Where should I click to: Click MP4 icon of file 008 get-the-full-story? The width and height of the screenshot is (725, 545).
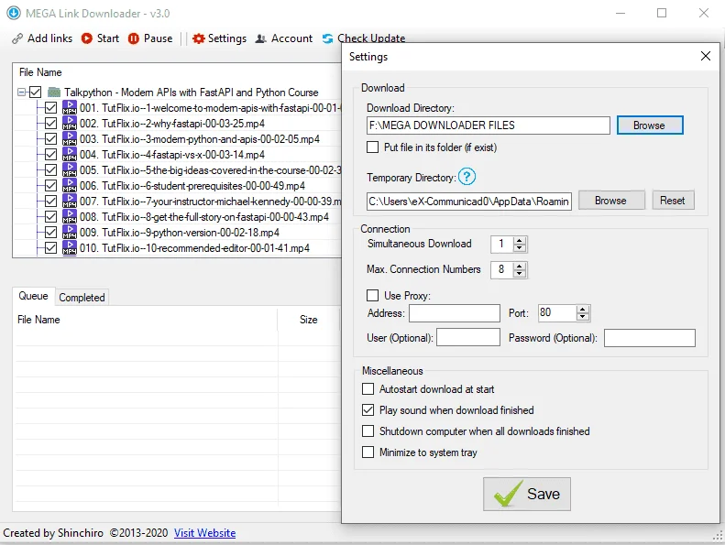click(70, 217)
